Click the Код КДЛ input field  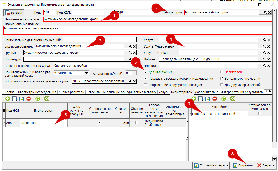tap(93, 12)
